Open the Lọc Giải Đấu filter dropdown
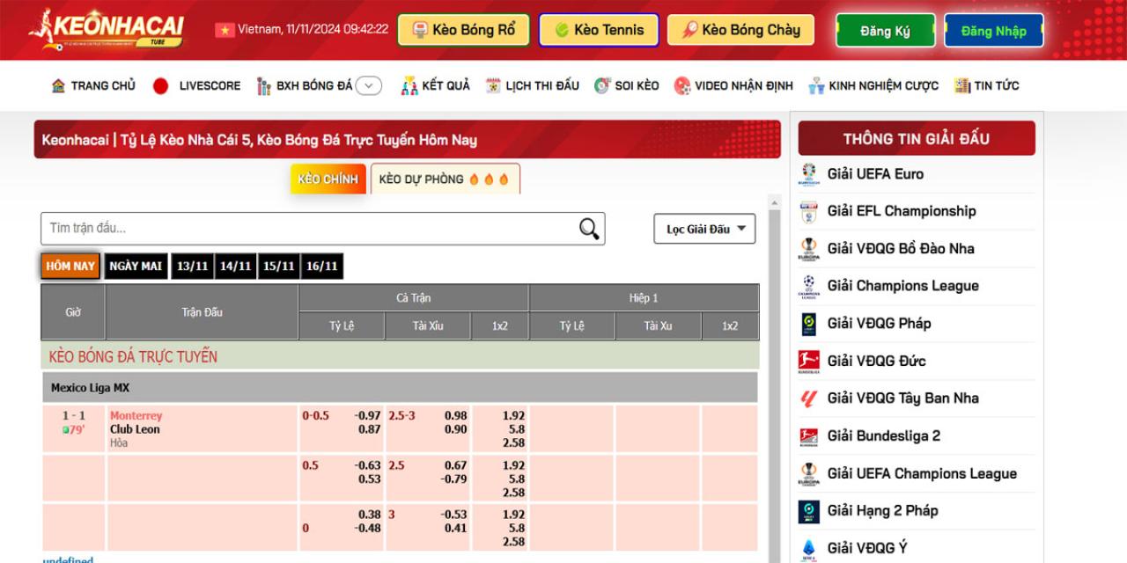Viewport: 1127px width, 563px height. point(704,229)
